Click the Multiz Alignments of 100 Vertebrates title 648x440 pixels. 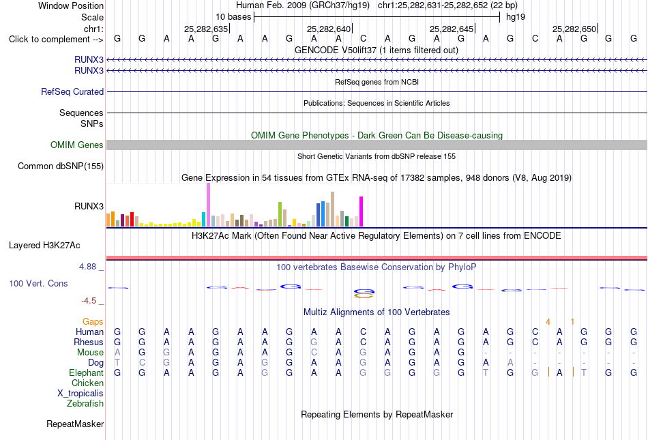(377, 312)
